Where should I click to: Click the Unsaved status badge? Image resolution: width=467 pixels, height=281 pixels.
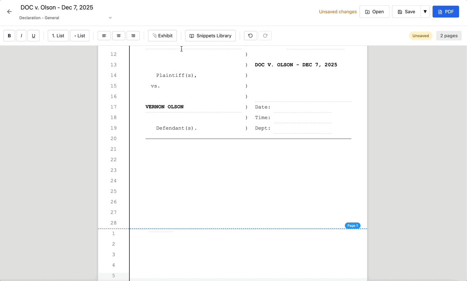tap(421, 35)
